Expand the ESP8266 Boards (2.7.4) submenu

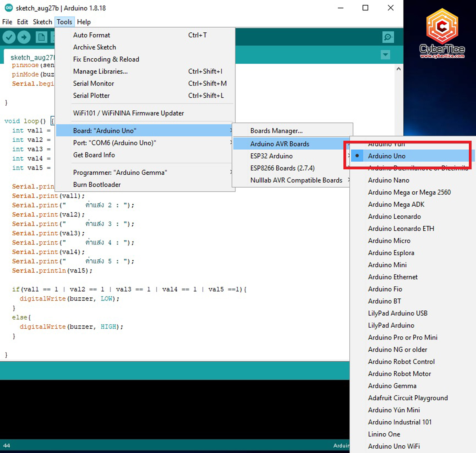282,168
